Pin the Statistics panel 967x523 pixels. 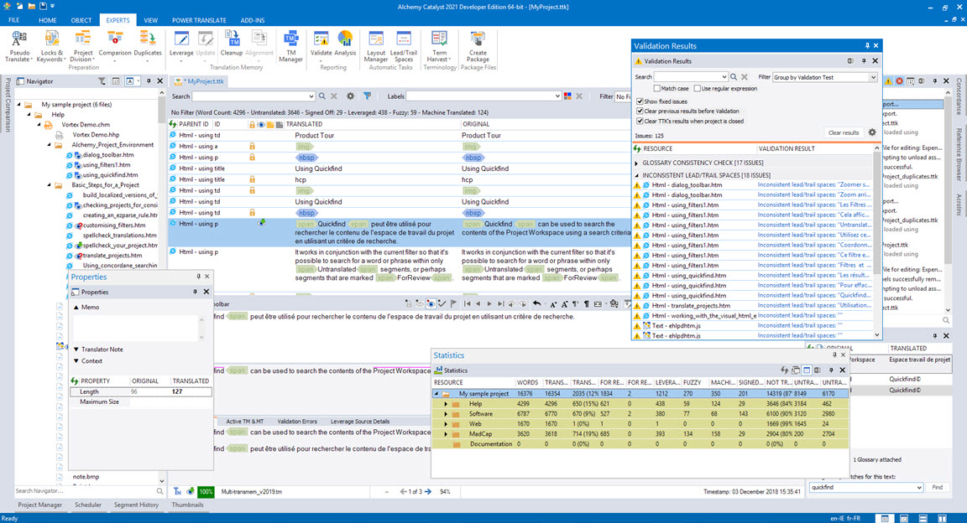pos(831,370)
